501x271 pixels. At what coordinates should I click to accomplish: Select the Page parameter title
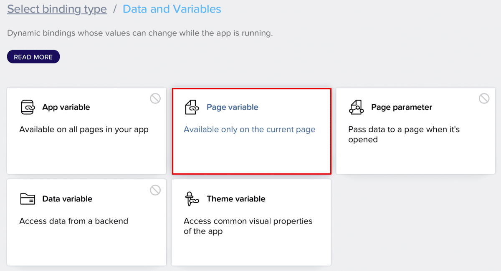(x=402, y=107)
